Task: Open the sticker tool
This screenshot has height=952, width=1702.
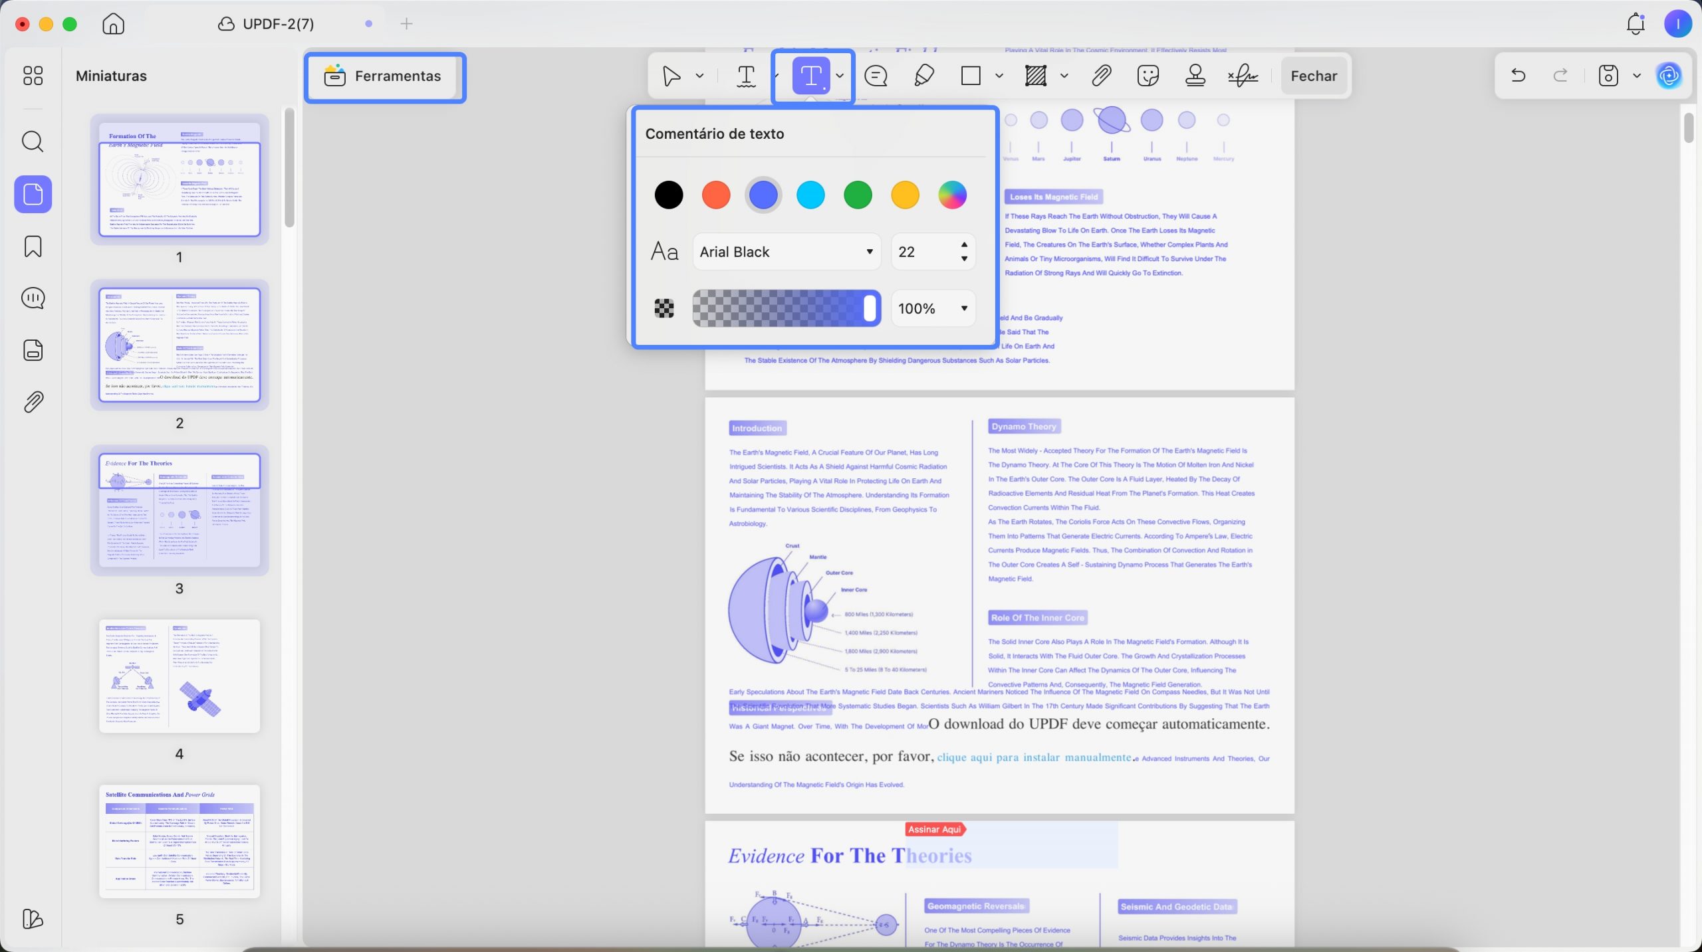Action: click(1148, 76)
